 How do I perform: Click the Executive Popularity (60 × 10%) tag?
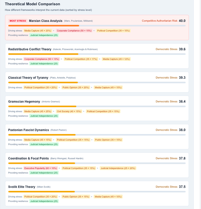point(40,168)
